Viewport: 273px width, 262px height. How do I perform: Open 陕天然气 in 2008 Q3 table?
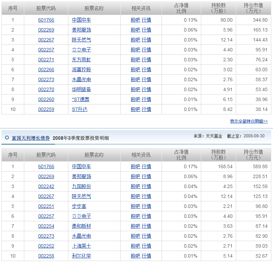pos(81,196)
